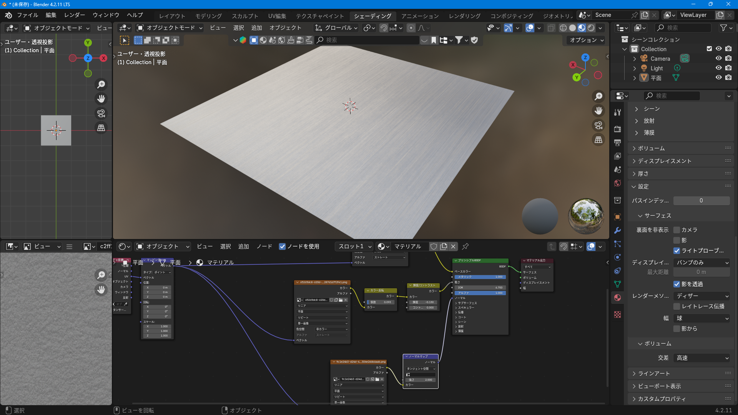Open the Modifier properties wrench icon
The height and width of the screenshot is (415, 738).
coord(617,231)
